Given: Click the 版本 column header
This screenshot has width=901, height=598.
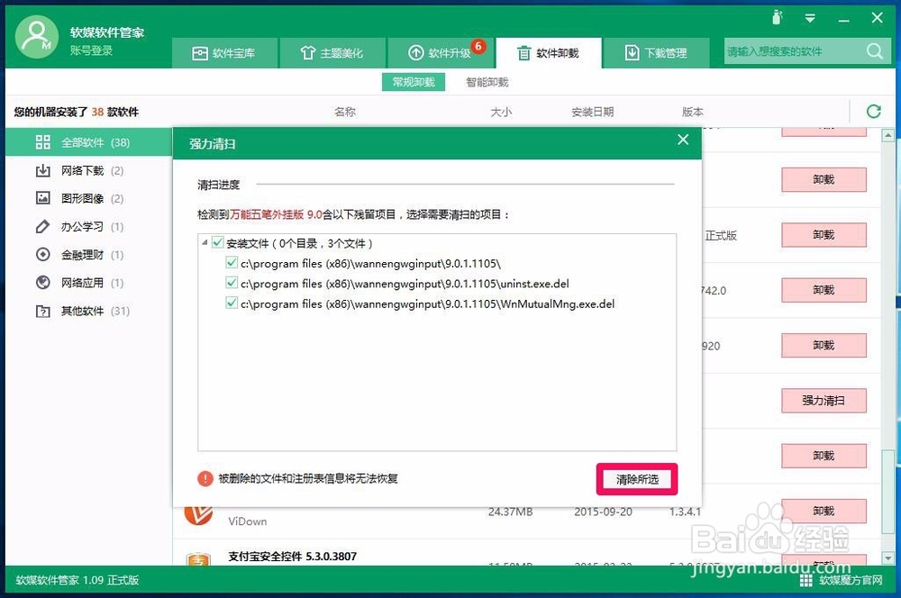Looking at the screenshot, I should [x=692, y=112].
